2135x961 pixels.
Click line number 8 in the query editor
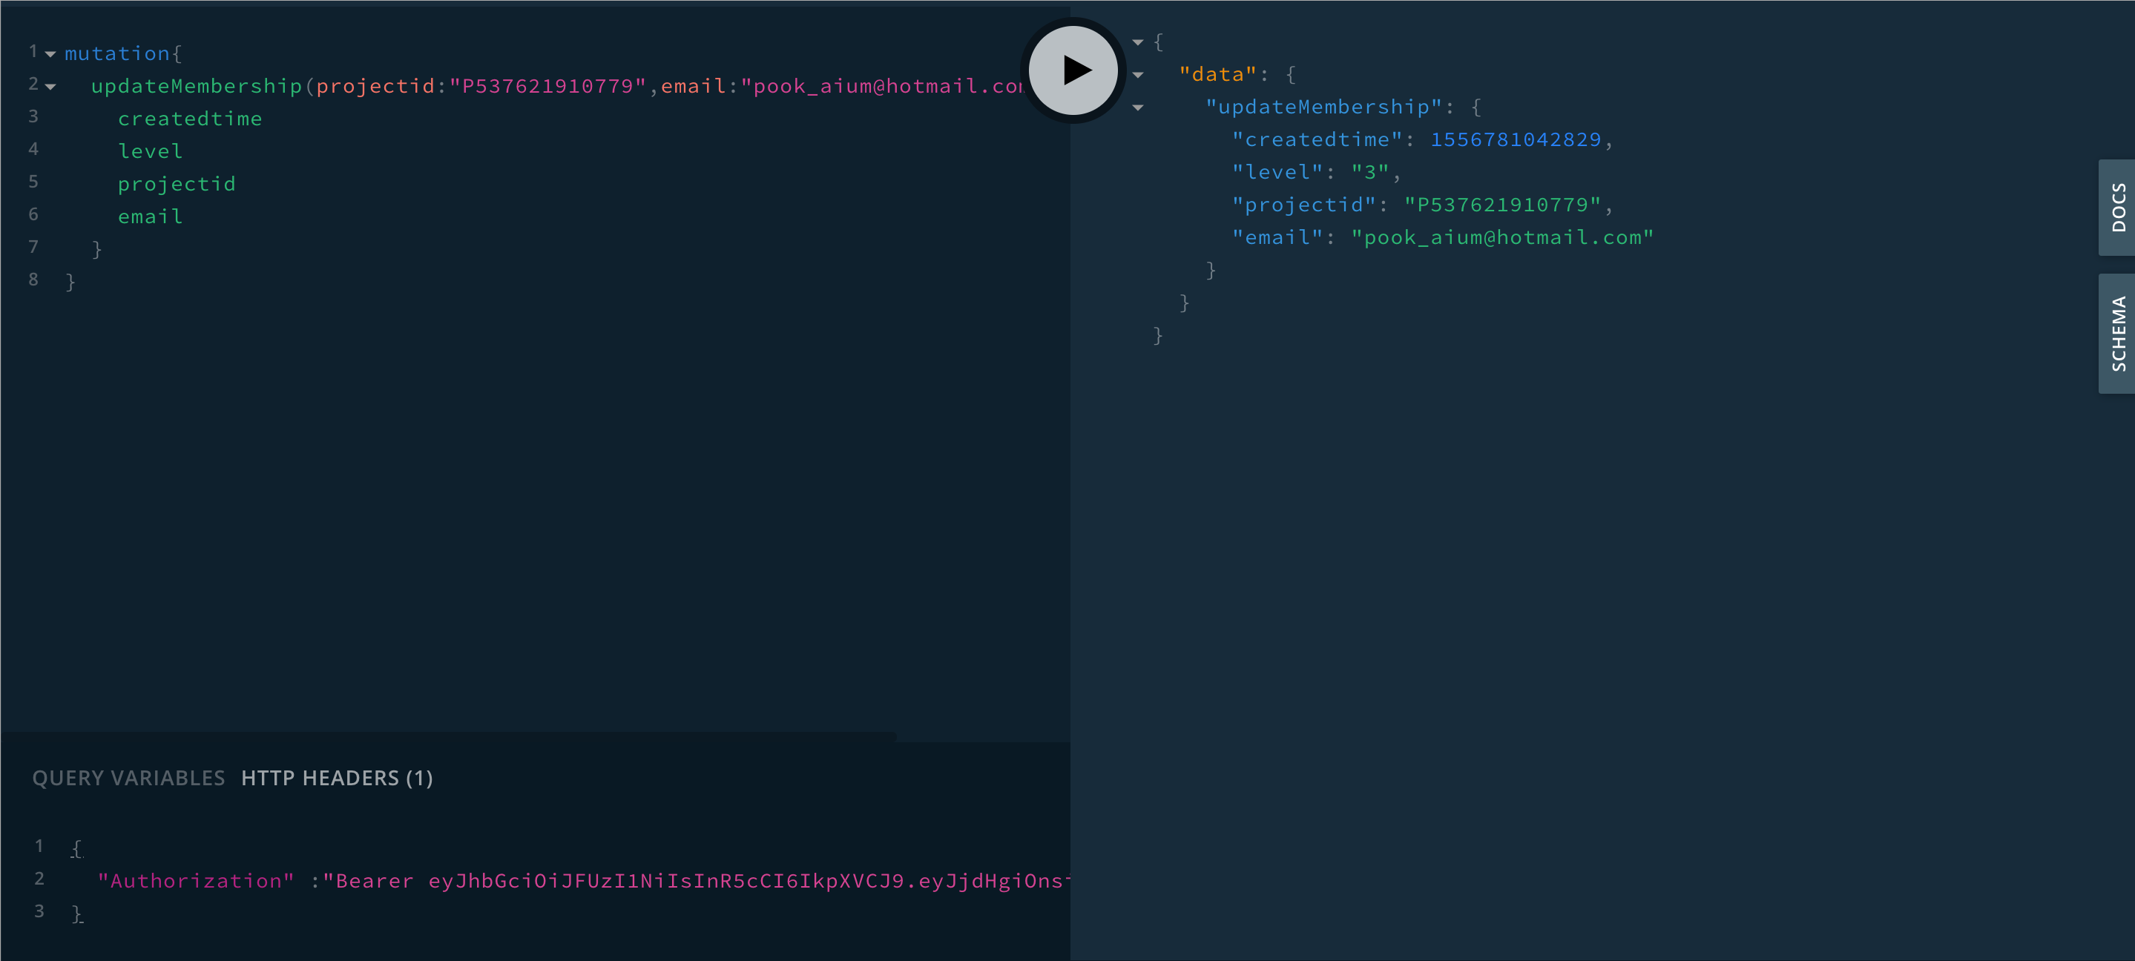(x=33, y=280)
